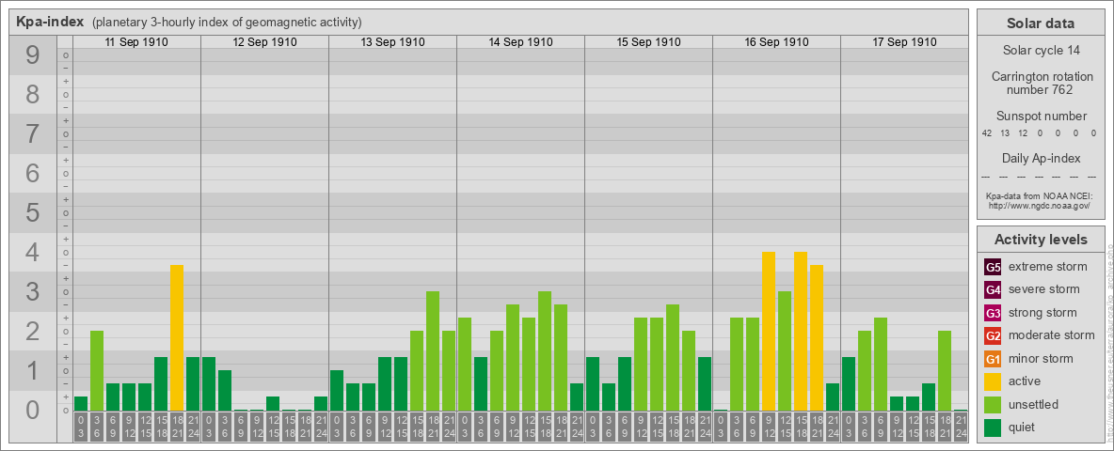Click the 12-15 hour green bar on 16 Sep
The height and width of the screenshot is (451, 1114).
pyautogui.click(x=785, y=351)
